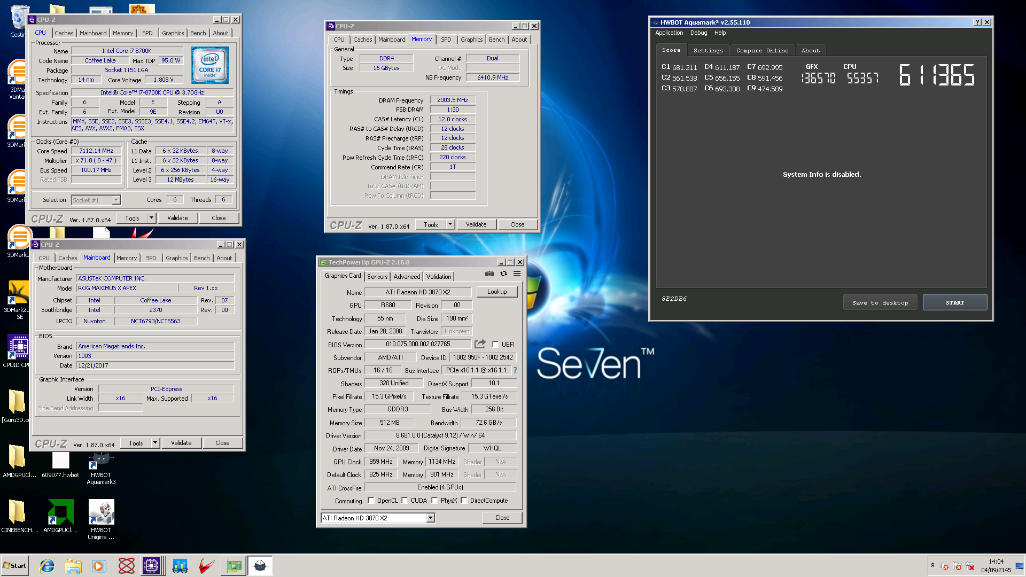Open the 609077.hwbot file on desktop
Screen dimensions: 1026x577
tap(60, 465)
